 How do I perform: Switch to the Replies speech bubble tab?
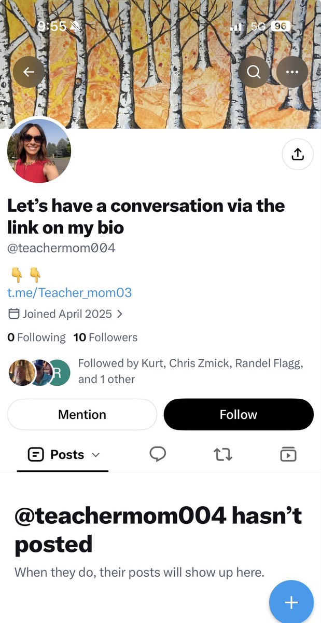[x=158, y=454]
